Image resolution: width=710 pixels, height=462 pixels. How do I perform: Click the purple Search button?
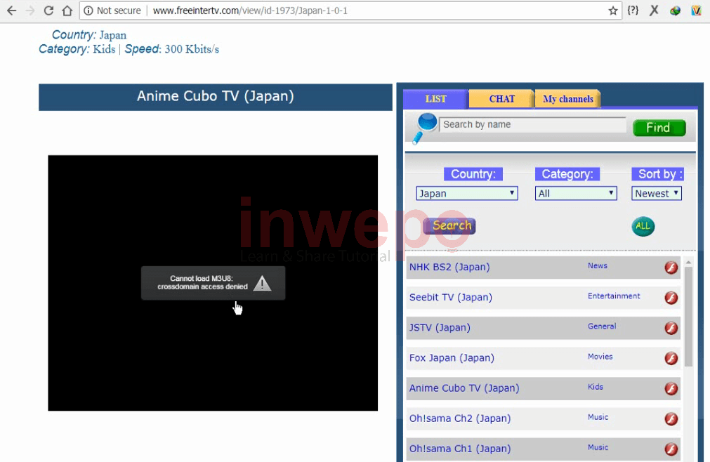(449, 226)
